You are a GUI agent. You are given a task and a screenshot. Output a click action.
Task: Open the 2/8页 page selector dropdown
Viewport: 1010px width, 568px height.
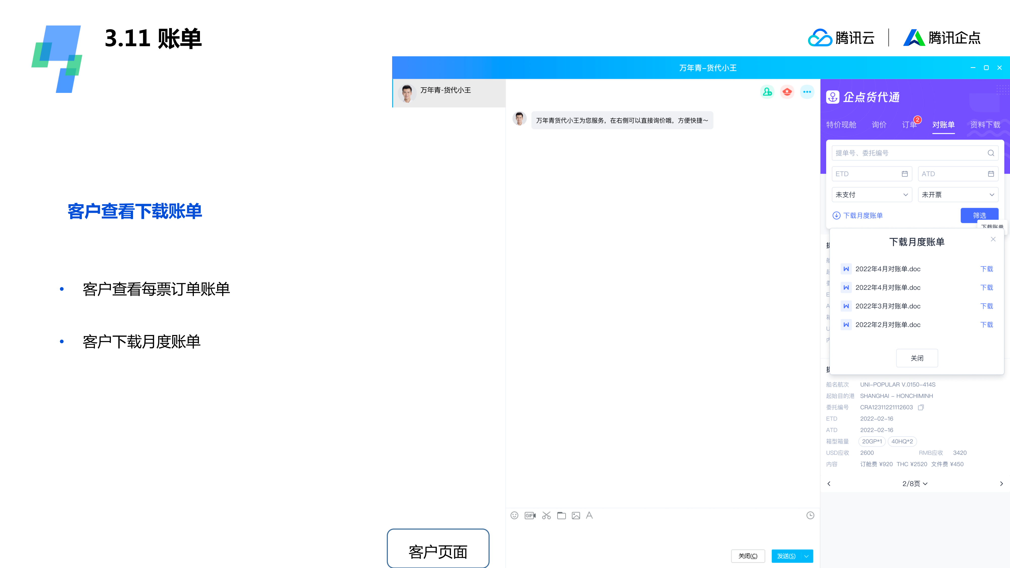click(915, 483)
